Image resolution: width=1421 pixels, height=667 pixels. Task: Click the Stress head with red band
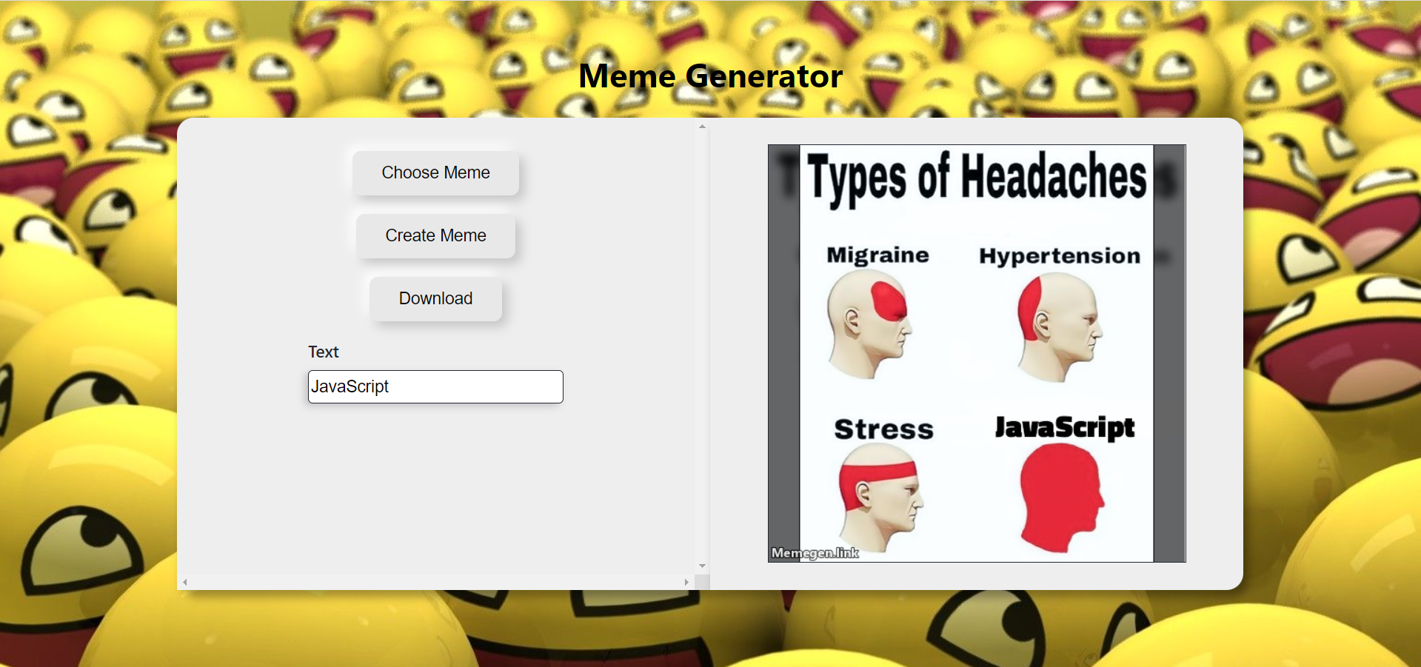click(880, 496)
